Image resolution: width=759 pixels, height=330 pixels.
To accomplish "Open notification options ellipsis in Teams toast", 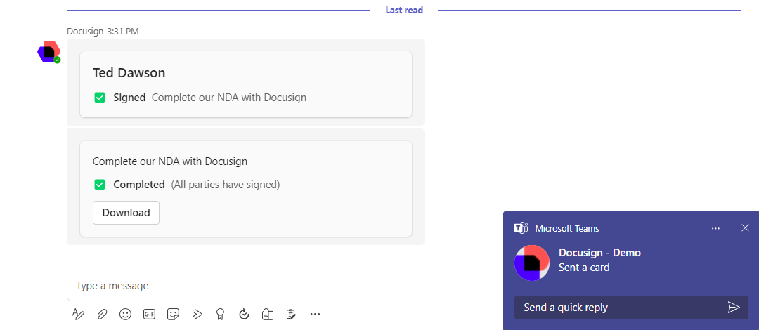I will [x=716, y=228].
